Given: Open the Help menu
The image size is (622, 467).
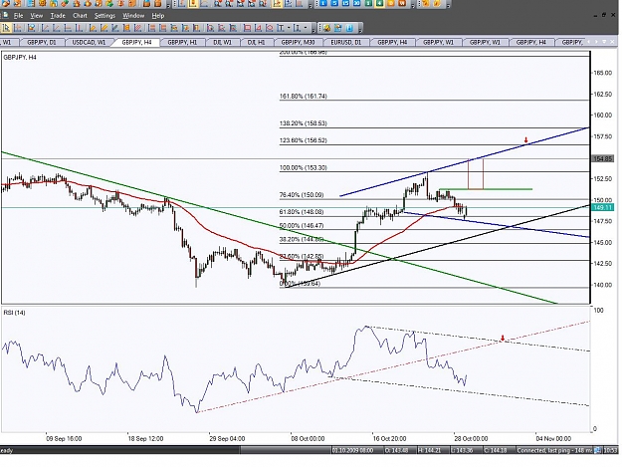Looking at the screenshot, I should (158, 16).
